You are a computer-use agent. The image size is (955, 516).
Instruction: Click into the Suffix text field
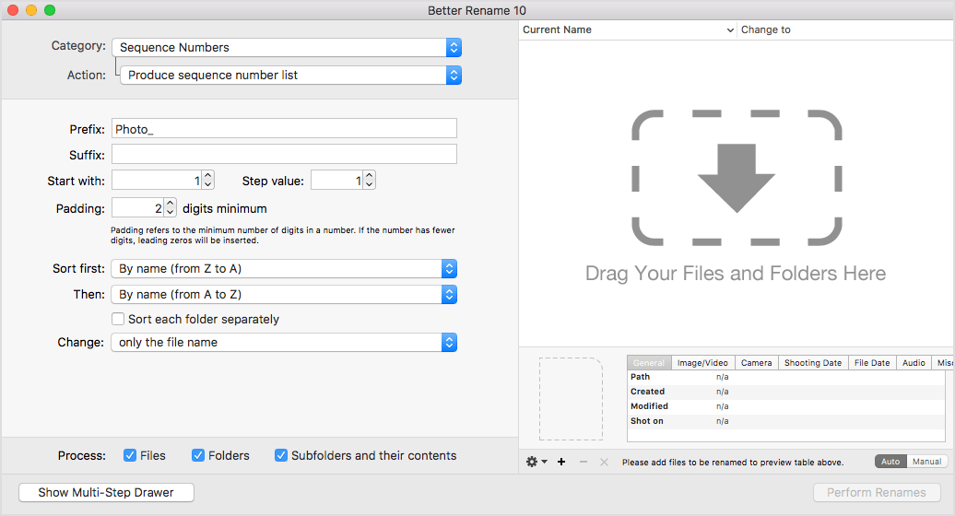284,154
